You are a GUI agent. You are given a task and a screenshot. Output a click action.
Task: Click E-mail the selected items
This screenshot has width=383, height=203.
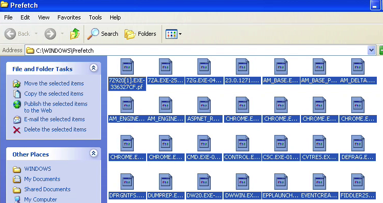click(x=49, y=119)
